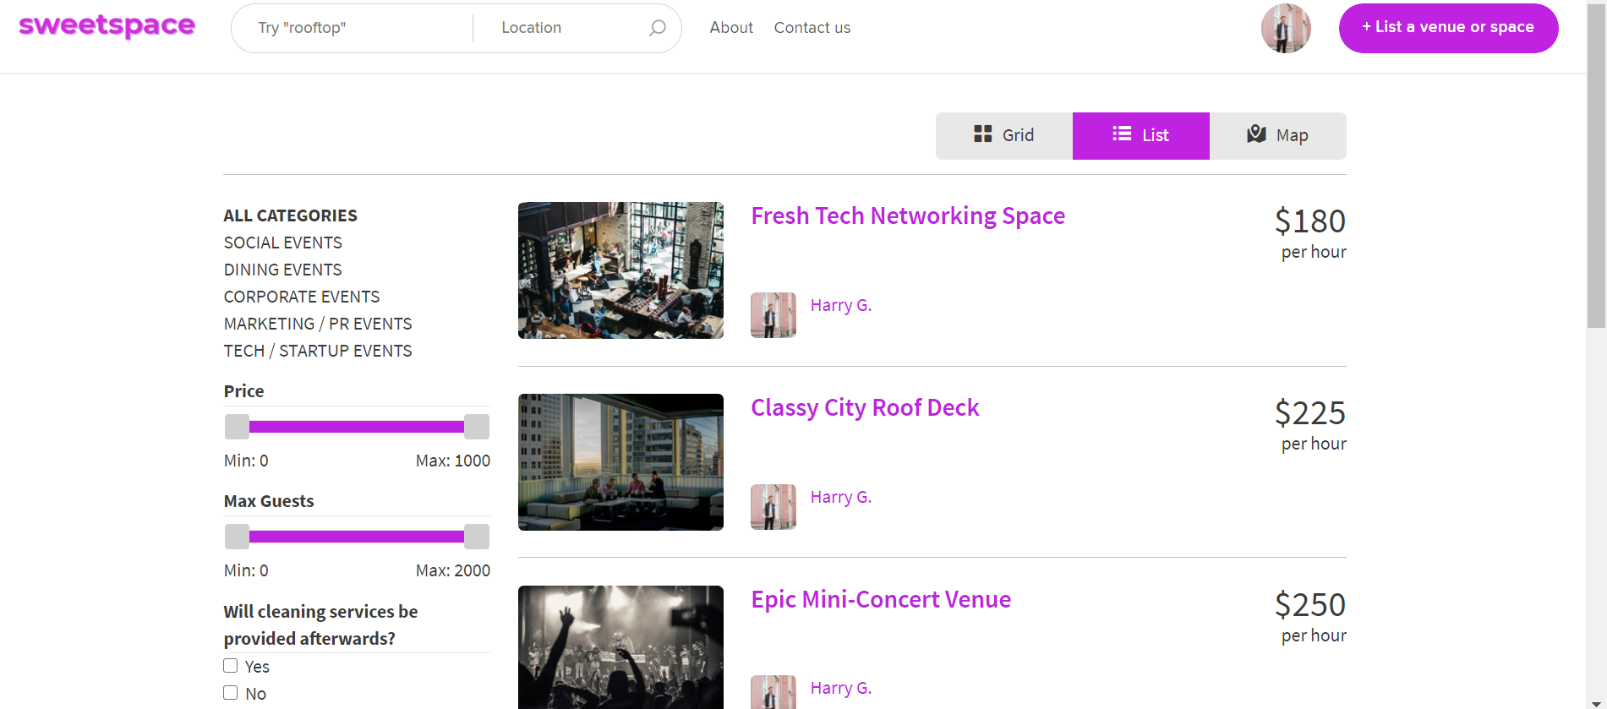Image resolution: width=1607 pixels, height=709 pixels.
Task: Open the Classy City Roof Deck photo
Action: [620, 462]
